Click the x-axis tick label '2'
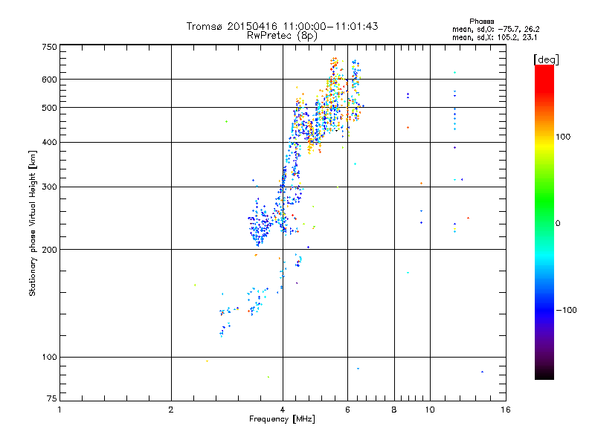Viewport: 595px width, 446px height. [171, 410]
